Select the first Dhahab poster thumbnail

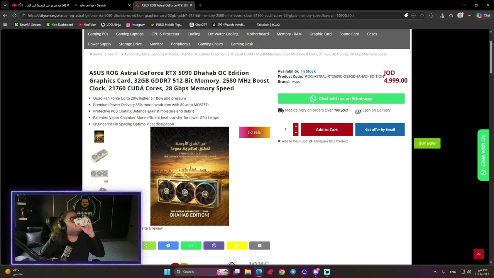point(99,137)
